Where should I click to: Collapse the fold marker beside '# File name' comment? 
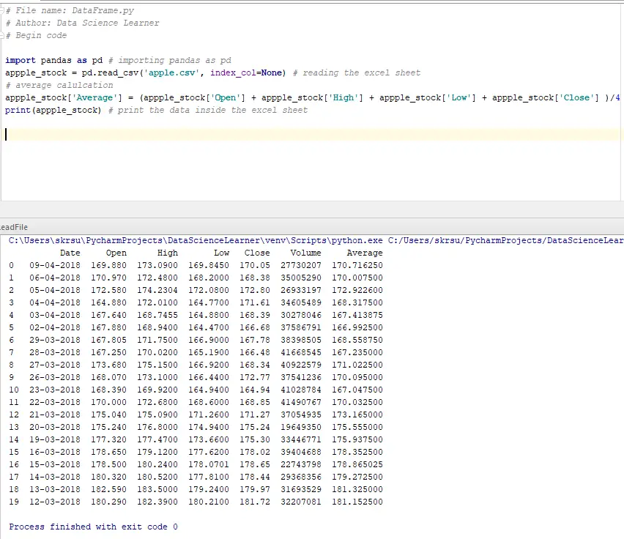(x=2, y=10)
